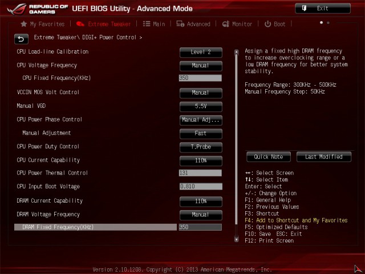The height and width of the screenshot is (274, 365).
Task: Click the scrollbar up arrow
Action: point(236,52)
